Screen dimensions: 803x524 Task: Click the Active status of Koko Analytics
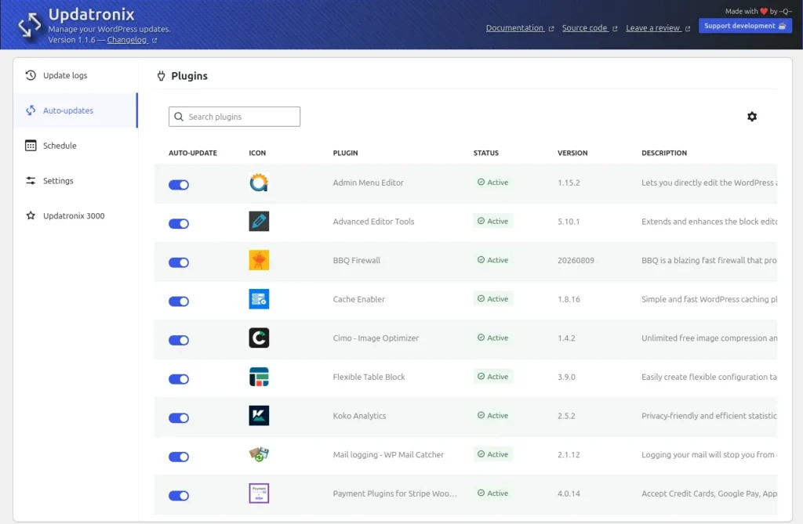[492, 415]
